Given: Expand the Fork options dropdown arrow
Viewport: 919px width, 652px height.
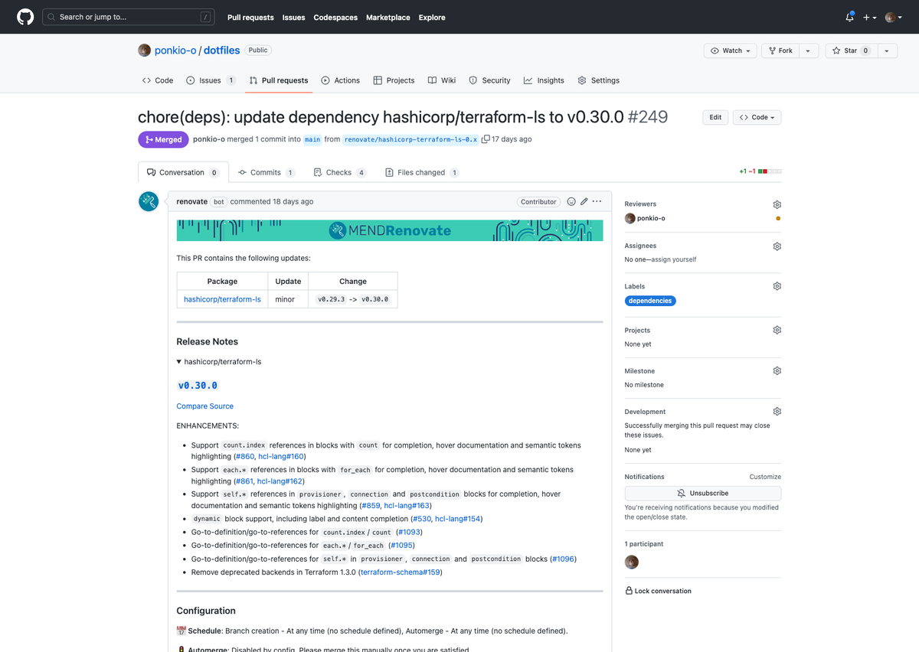Looking at the screenshot, I should pos(809,51).
